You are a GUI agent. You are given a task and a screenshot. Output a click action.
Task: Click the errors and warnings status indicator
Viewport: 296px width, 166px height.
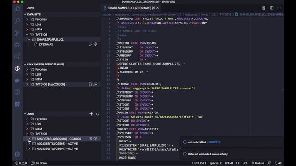[x=21, y=163]
